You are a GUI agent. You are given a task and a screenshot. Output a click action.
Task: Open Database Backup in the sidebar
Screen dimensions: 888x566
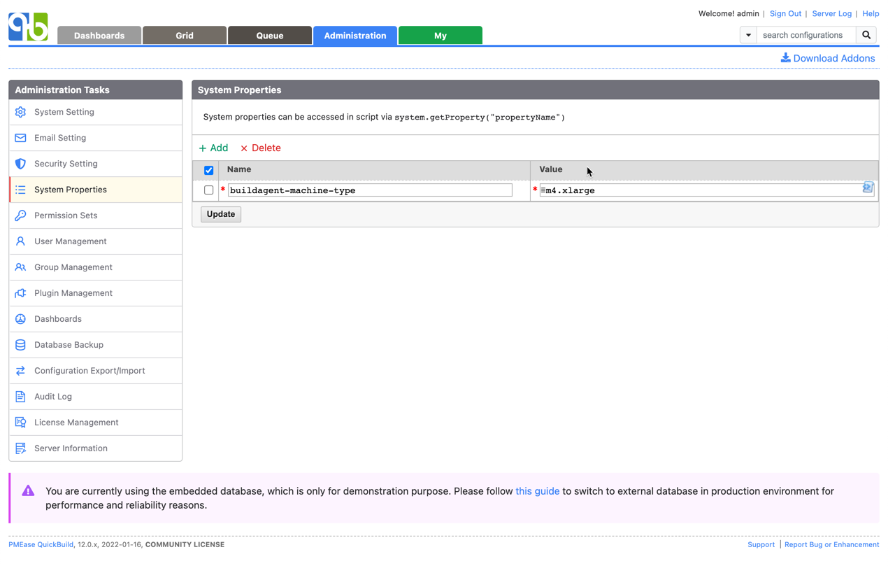coord(96,345)
